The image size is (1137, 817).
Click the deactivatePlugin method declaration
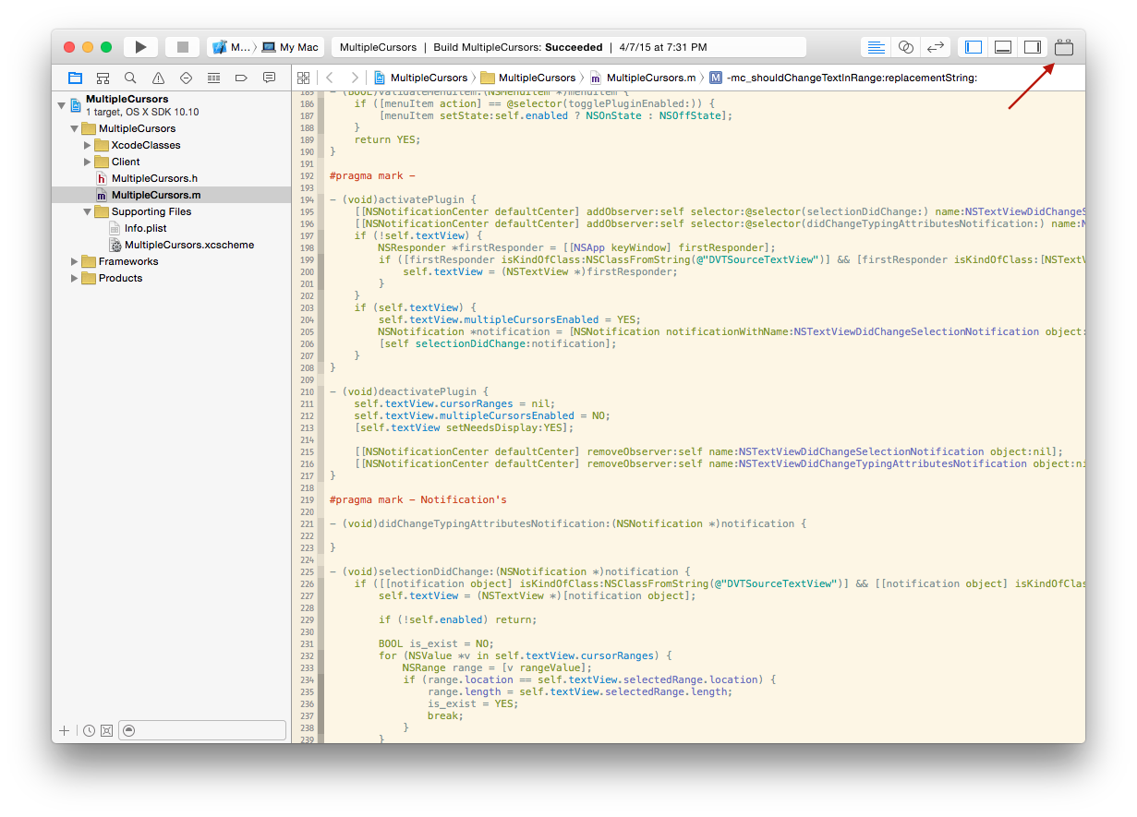[x=409, y=391]
